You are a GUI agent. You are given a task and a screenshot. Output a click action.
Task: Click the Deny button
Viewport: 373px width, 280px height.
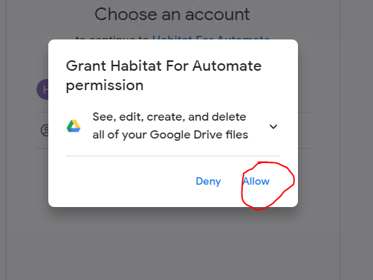(208, 182)
